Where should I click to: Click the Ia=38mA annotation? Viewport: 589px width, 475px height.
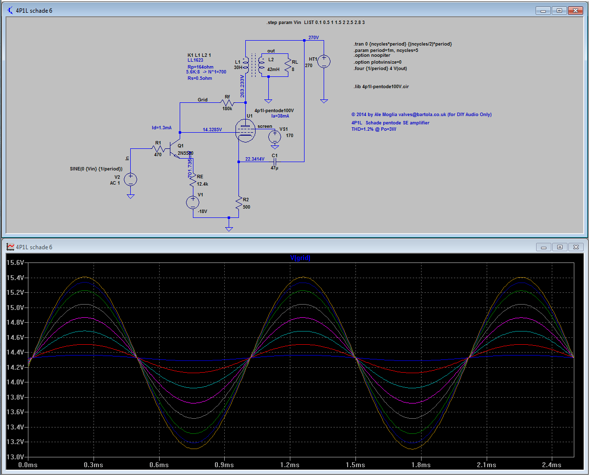click(280, 116)
